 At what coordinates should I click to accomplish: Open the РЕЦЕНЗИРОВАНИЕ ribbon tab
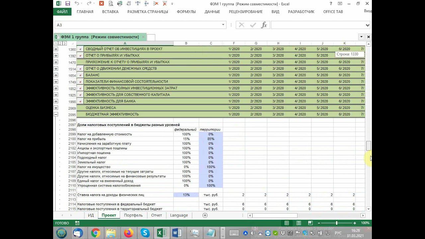[246, 12]
